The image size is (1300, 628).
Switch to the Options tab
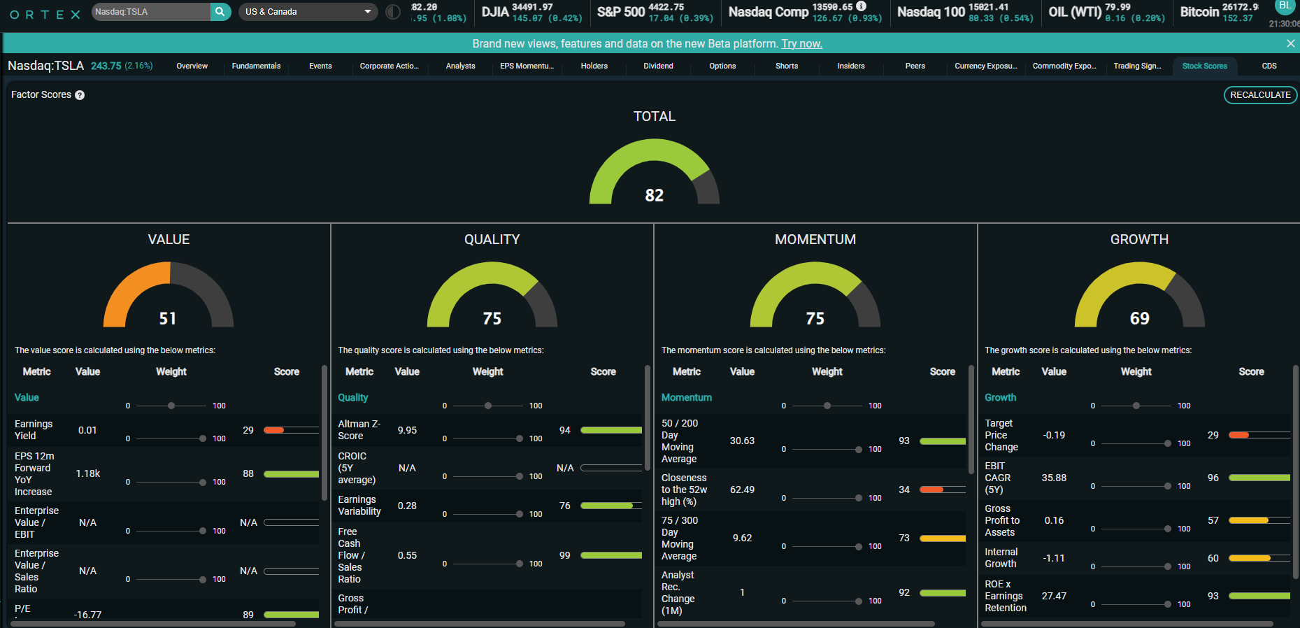722,66
